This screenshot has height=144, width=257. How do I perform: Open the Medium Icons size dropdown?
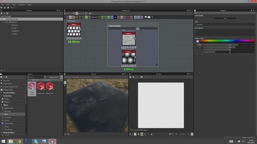click(x=54, y=77)
